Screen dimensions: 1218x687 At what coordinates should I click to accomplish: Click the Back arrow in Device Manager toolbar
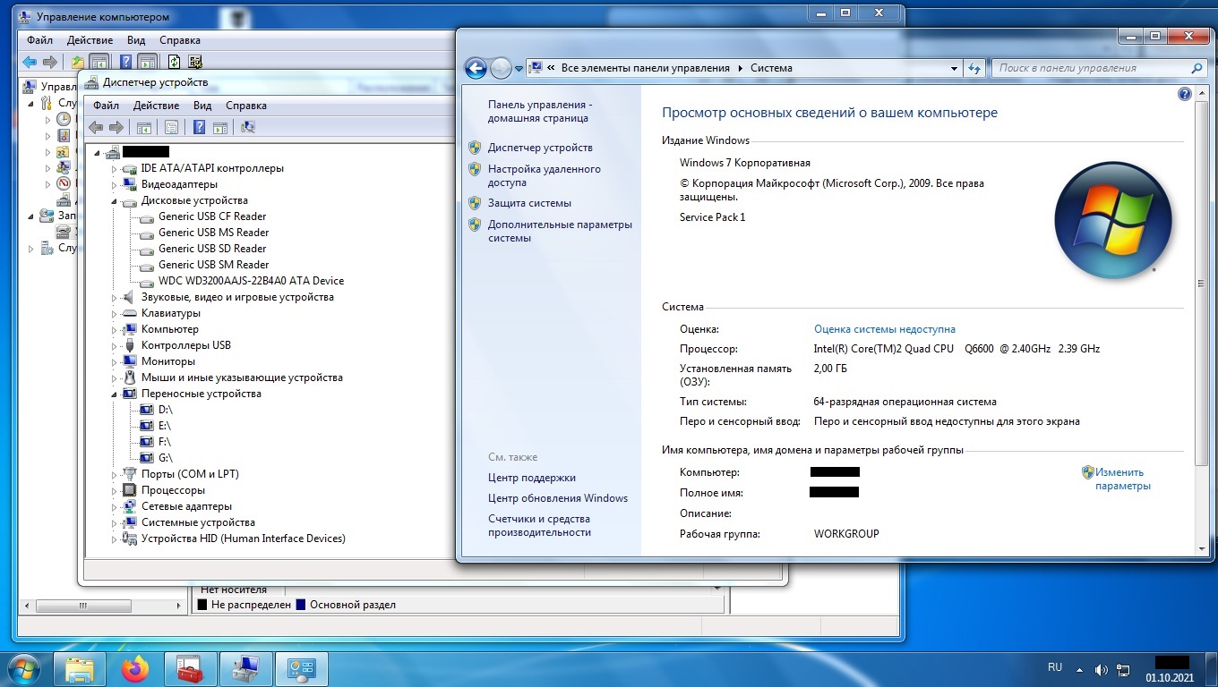point(96,127)
